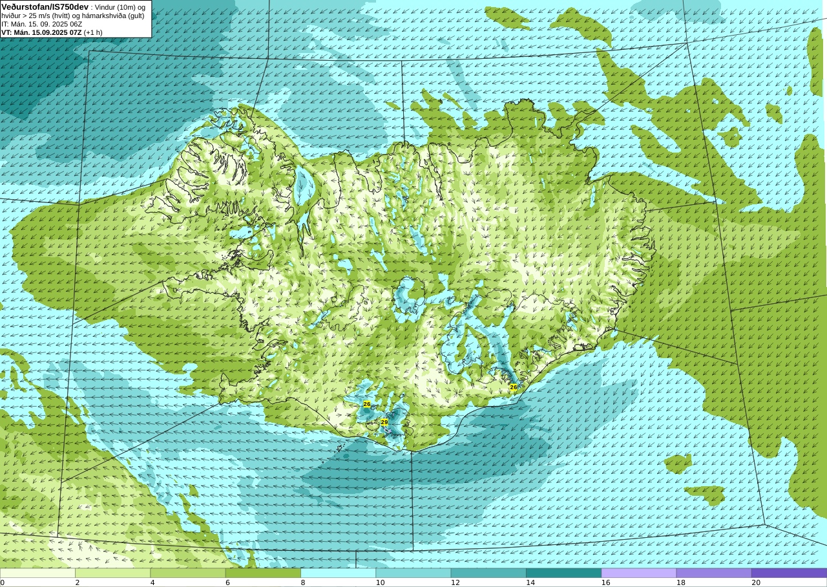827x587 pixels.
Task: Click the legend scale label '16'
Action: pyautogui.click(x=606, y=582)
